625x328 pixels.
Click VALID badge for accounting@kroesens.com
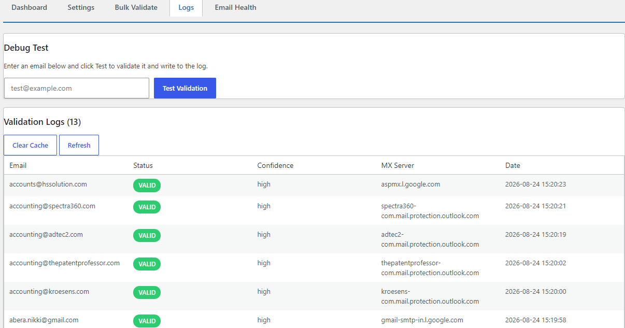click(x=147, y=292)
